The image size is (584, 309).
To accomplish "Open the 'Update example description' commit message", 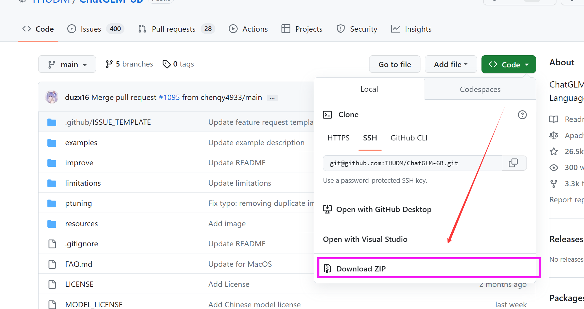I will coord(256,143).
